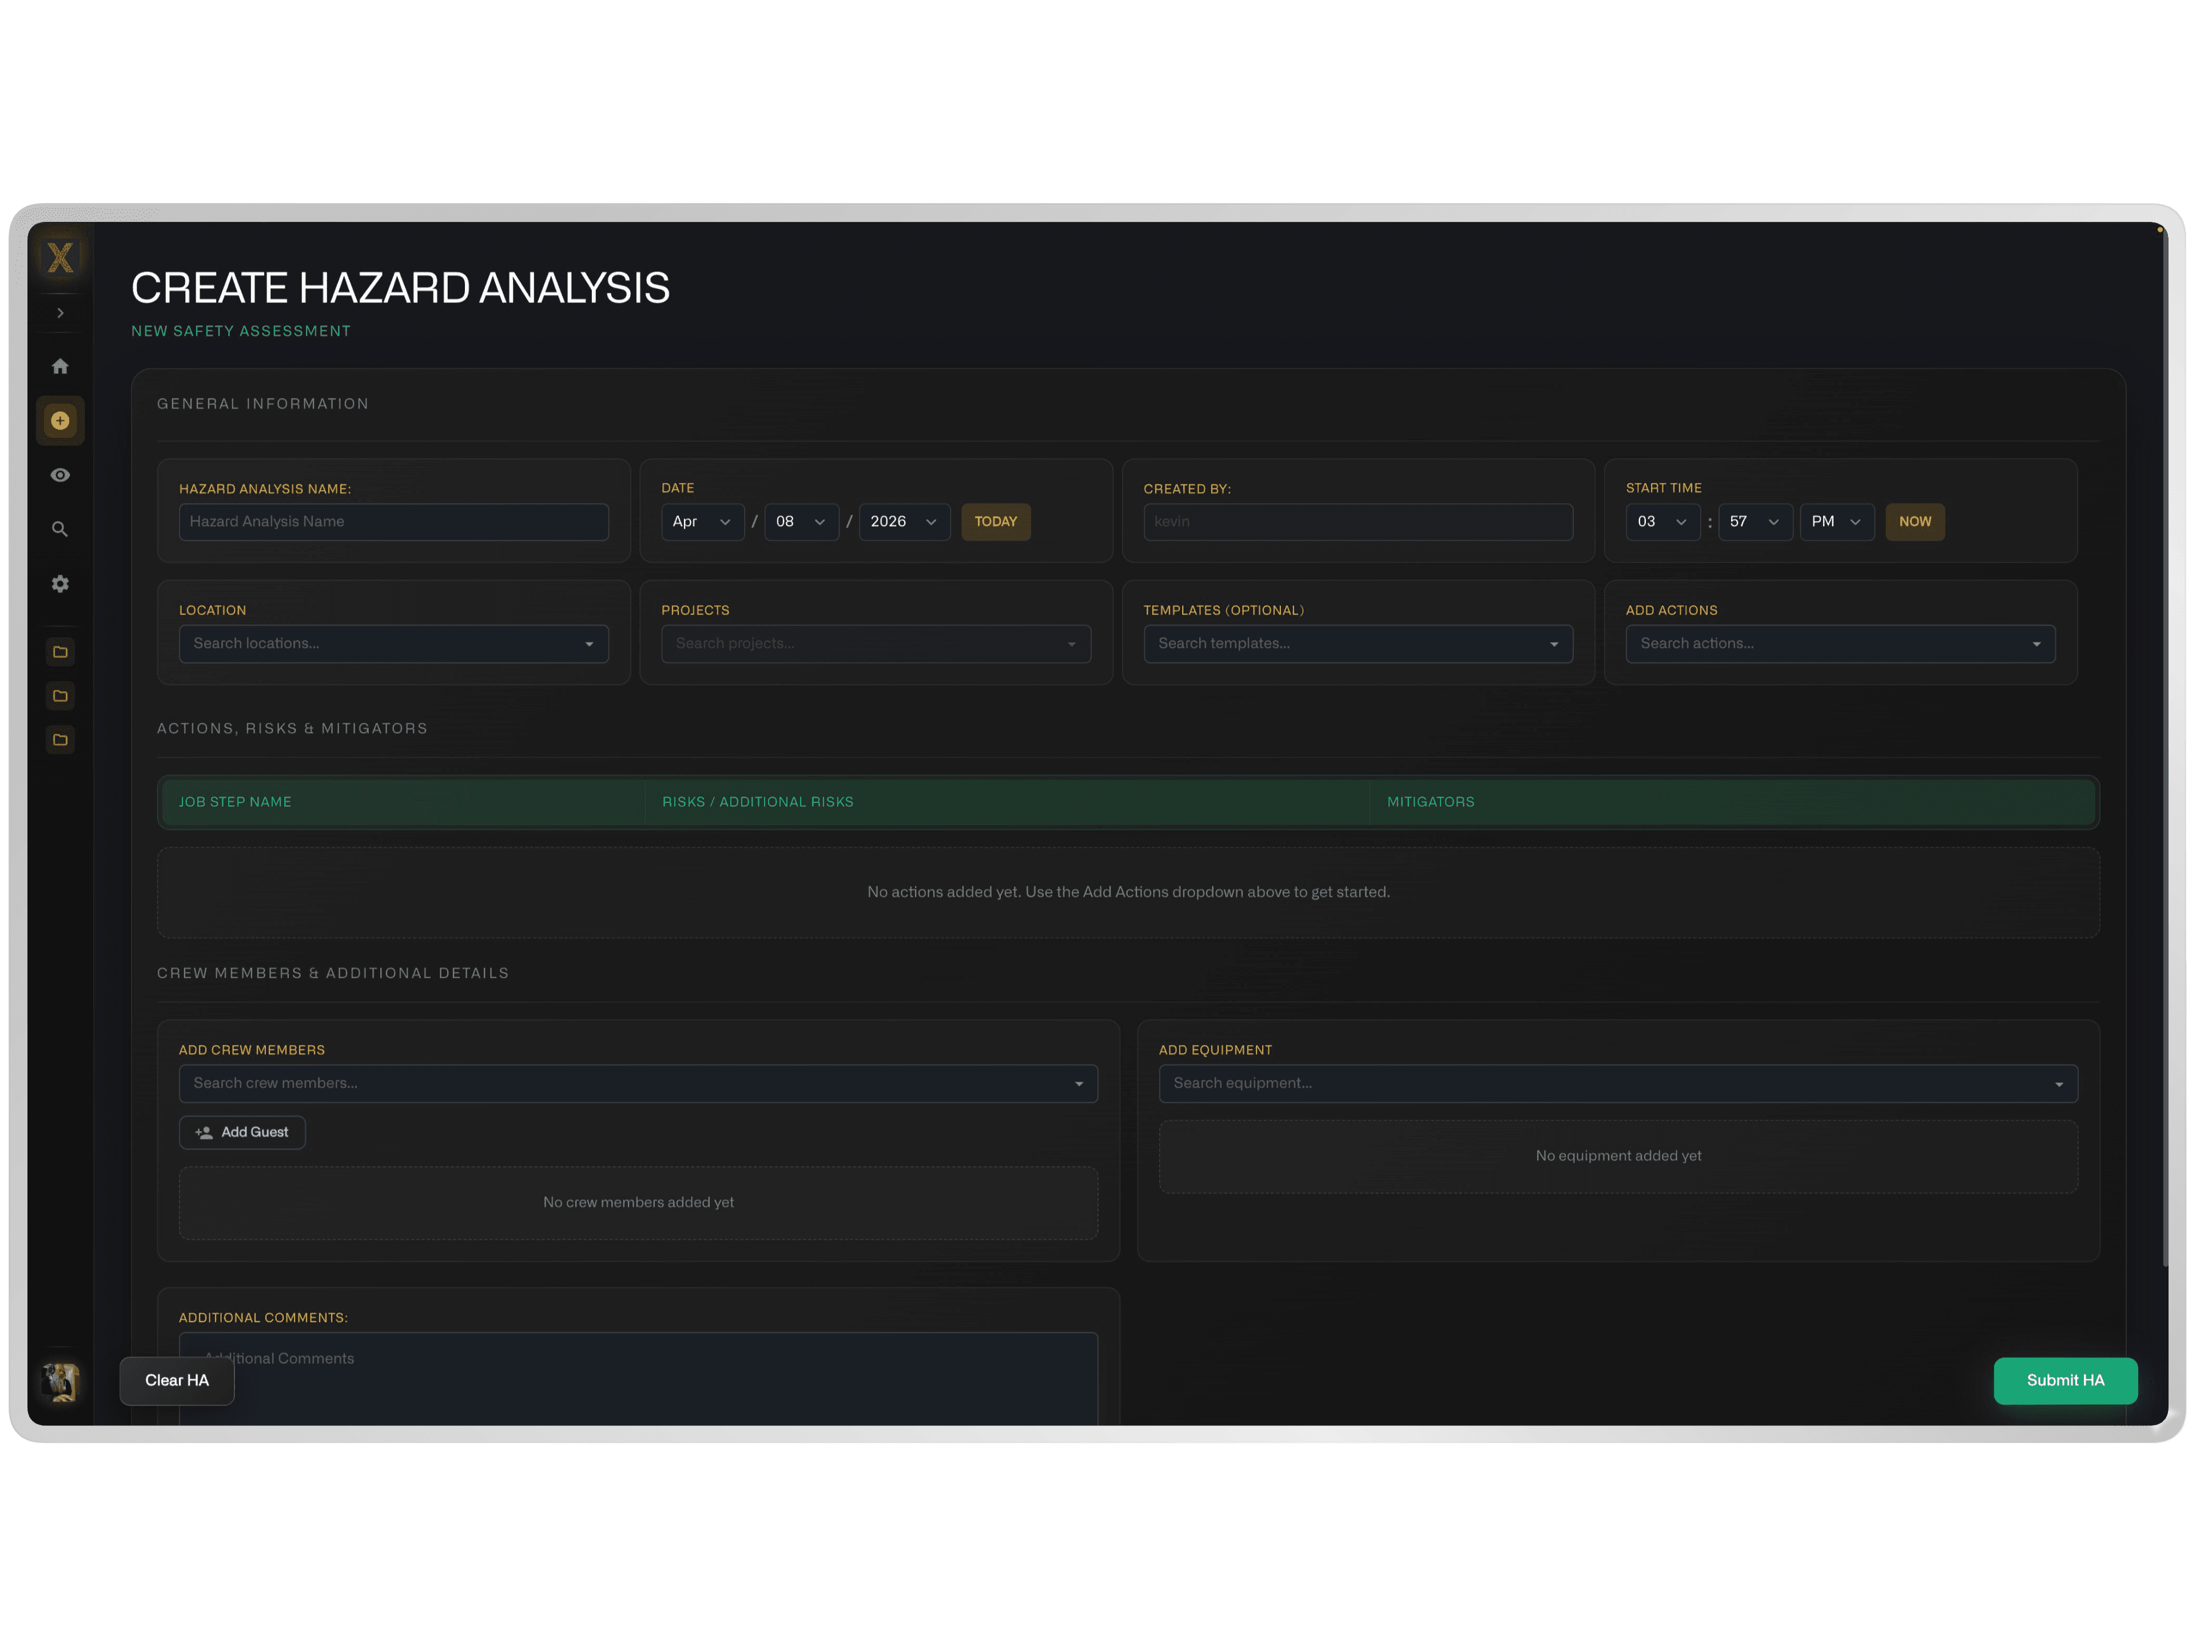Click the Created By field showing kevin
This screenshot has width=2196, height=1647.
[1358, 522]
